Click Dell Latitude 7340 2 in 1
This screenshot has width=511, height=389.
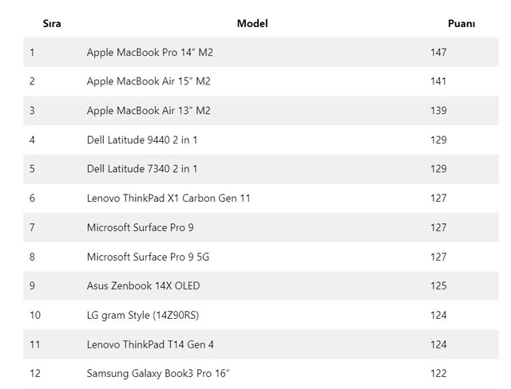coord(142,169)
